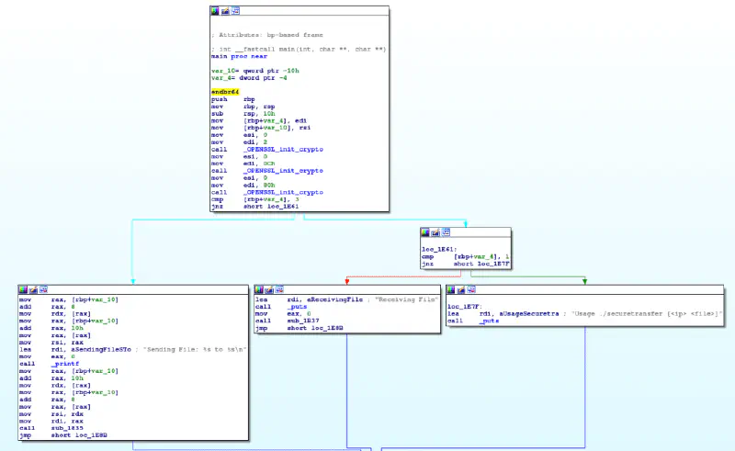This screenshot has height=451, width=735.
Task: Click the color palette icon on main block
Action: click(x=215, y=11)
